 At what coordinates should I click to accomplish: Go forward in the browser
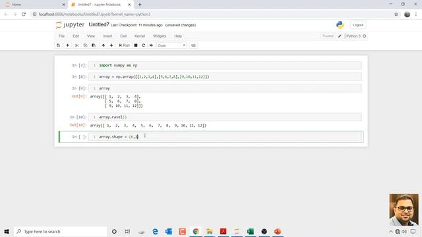coord(15,14)
